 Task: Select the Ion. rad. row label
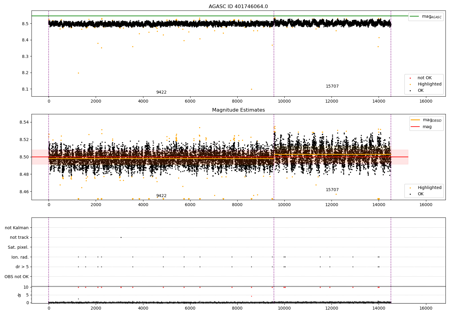coord(20,257)
